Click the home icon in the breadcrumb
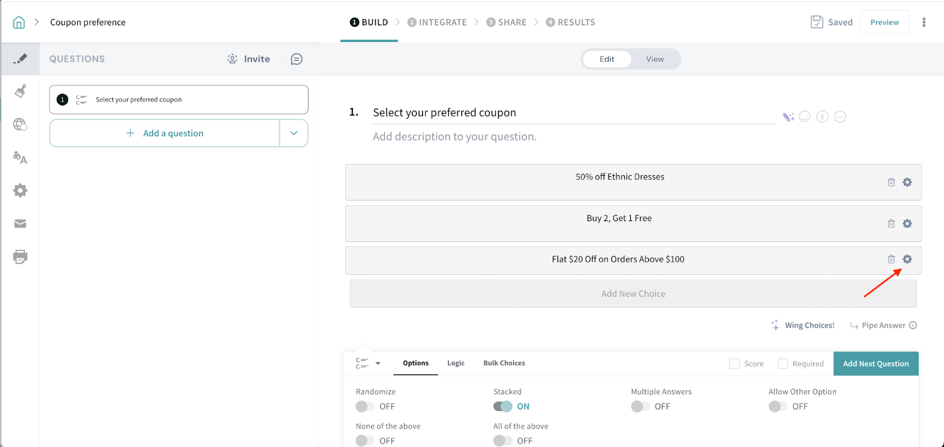944x447 pixels. 19,22
